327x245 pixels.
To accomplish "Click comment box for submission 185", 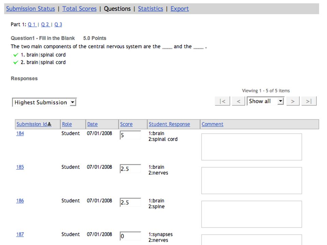I will coord(251,181).
